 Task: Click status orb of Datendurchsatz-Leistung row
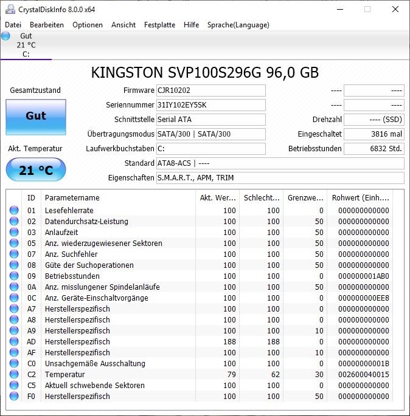tap(14, 221)
